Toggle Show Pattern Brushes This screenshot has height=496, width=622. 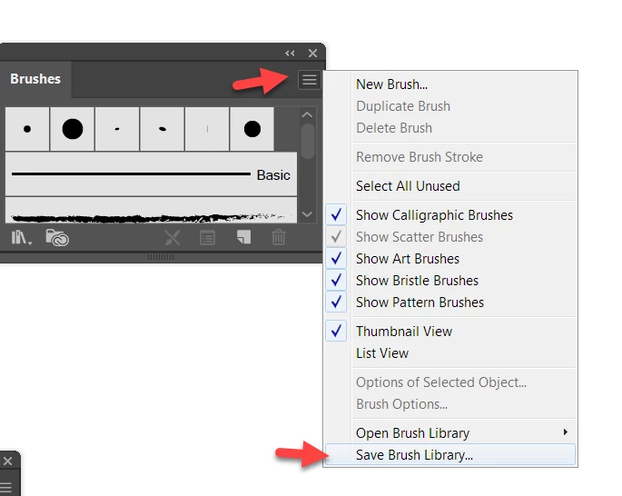tap(449, 302)
